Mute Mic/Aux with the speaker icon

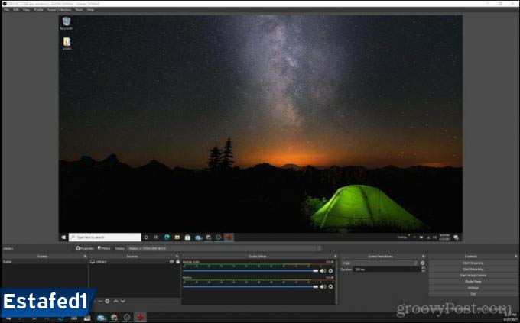[x=323, y=286]
